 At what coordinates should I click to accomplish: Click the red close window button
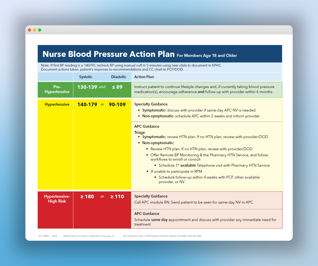tap(30, 30)
